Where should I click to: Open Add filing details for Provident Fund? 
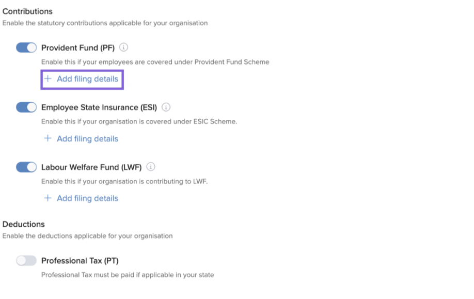click(87, 79)
